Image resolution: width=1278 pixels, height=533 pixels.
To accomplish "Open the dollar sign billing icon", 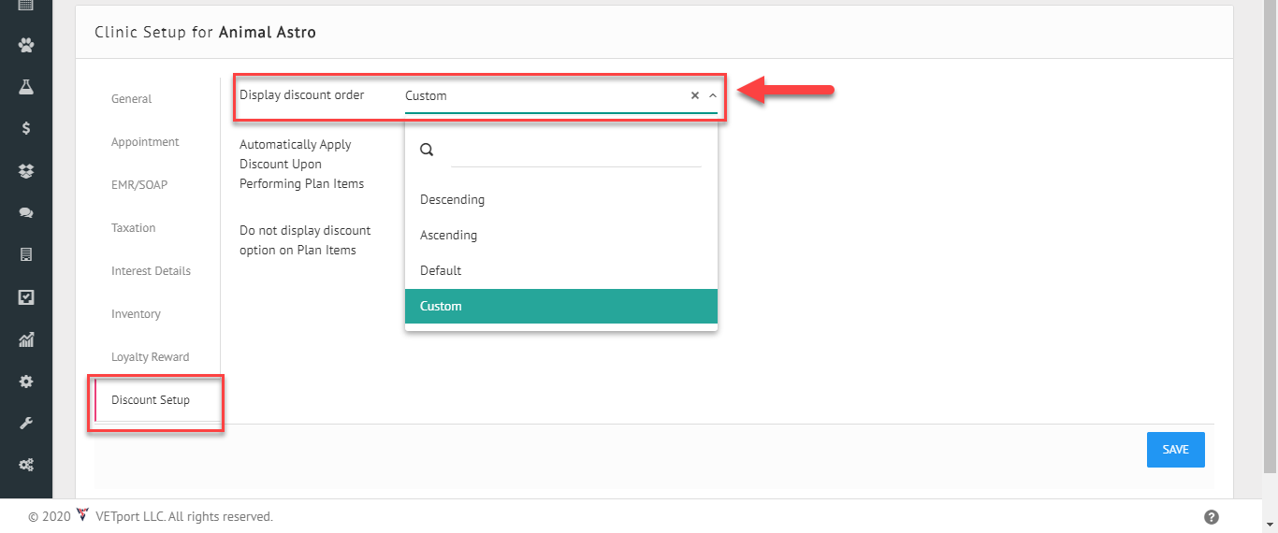I will [26, 129].
